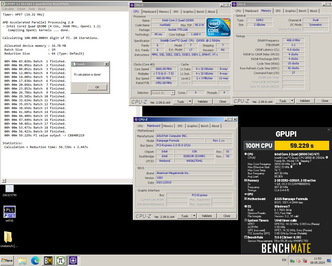Click the OS Windows-logo icon in BenchMate panel

(246, 206)
